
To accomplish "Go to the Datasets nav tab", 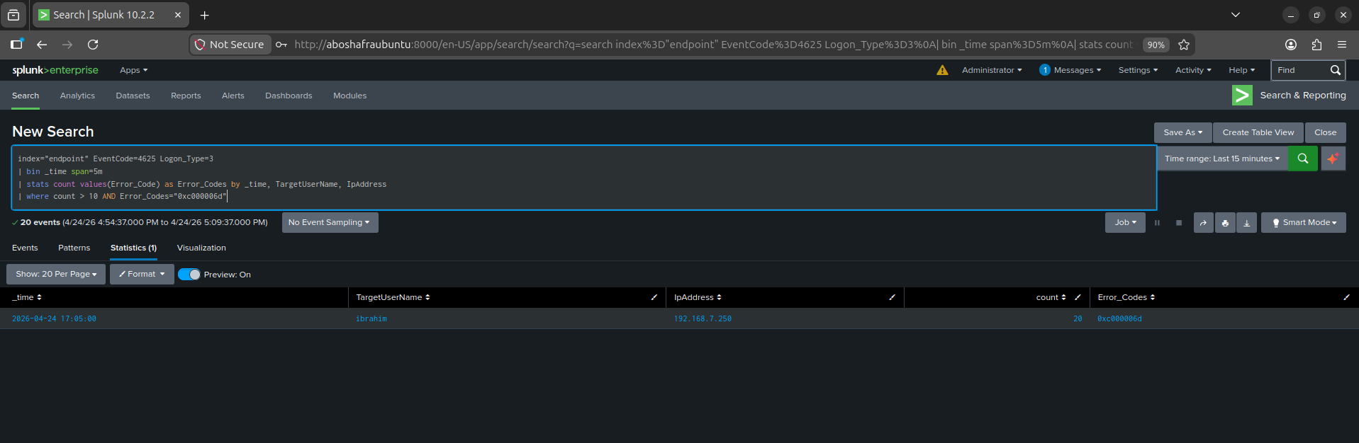I will click(133, 96).
